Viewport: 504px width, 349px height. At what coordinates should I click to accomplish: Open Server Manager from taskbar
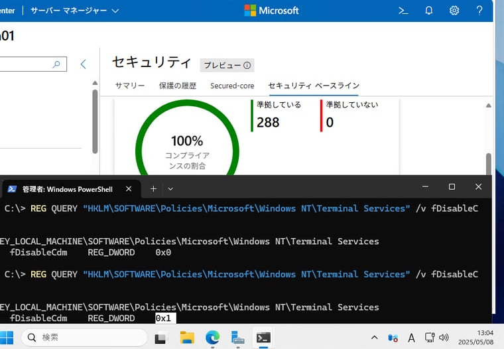[238, 338]
